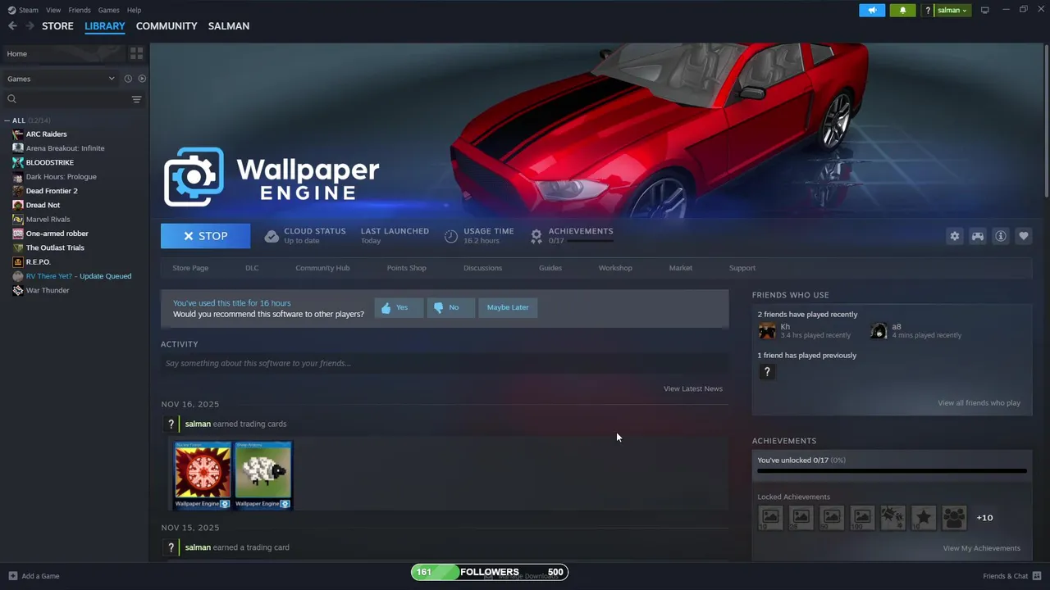This screenshot has width=1050, height=590.
Task: Open the Wallpaper Engine manage gear icon
Action: 955,236
